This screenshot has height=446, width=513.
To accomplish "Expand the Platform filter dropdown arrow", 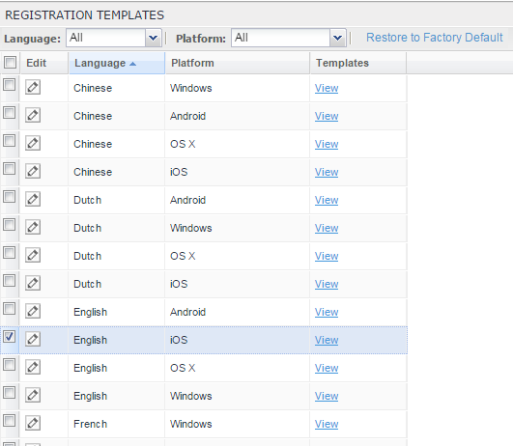I will coord(337,38).
